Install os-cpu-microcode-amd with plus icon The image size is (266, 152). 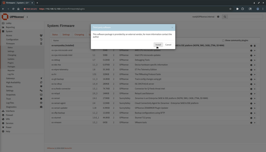(255, 50)
